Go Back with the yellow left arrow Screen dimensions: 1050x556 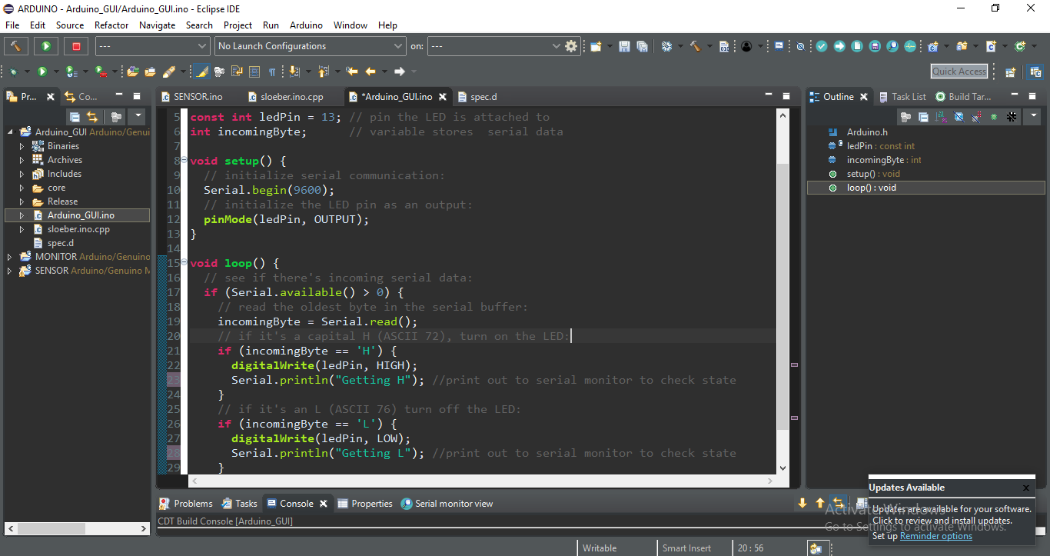370,72
